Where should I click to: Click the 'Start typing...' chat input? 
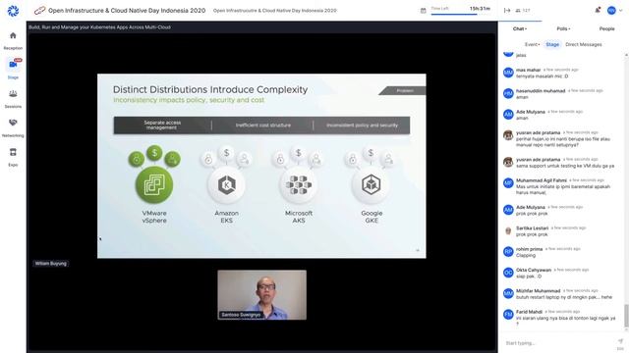pyautogui.click(x=557, y=343)
